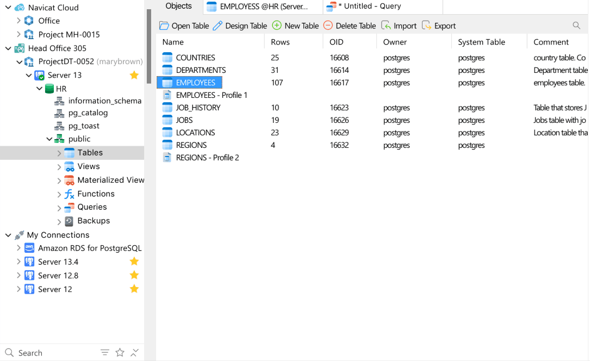This screenshot has height=361, width=590.
Task: Click the Open Table folder icon
Action: click(164, 26)
